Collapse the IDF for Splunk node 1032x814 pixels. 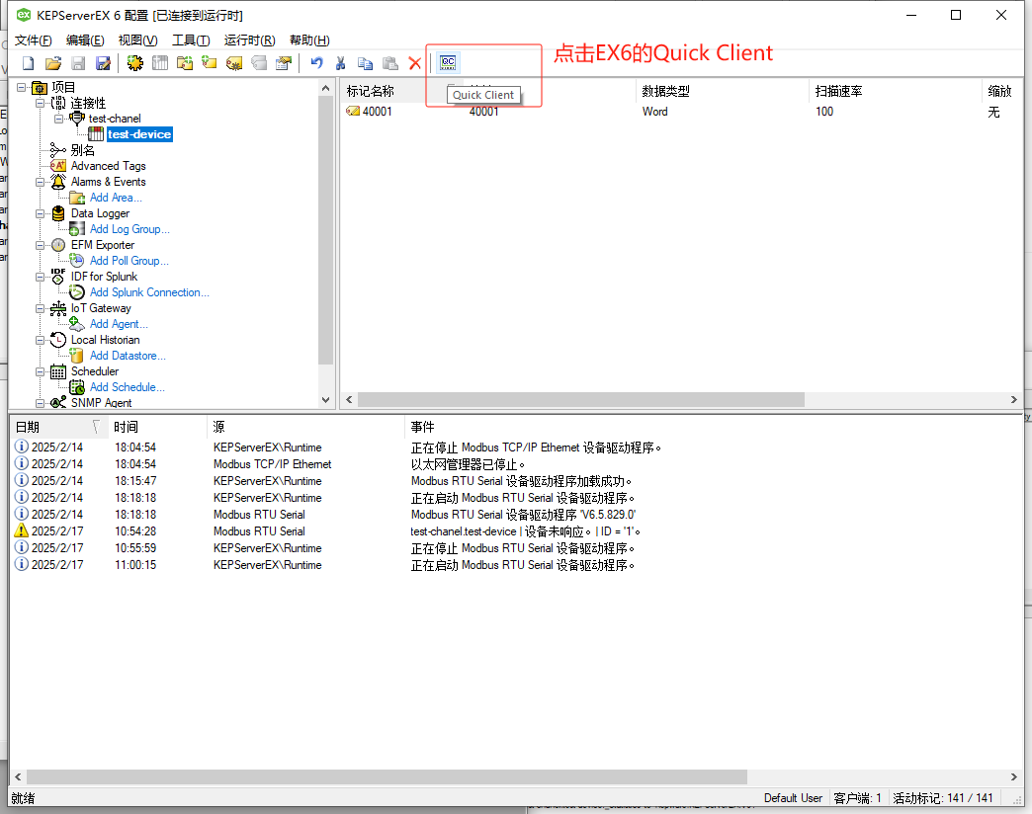click(41, 277)
